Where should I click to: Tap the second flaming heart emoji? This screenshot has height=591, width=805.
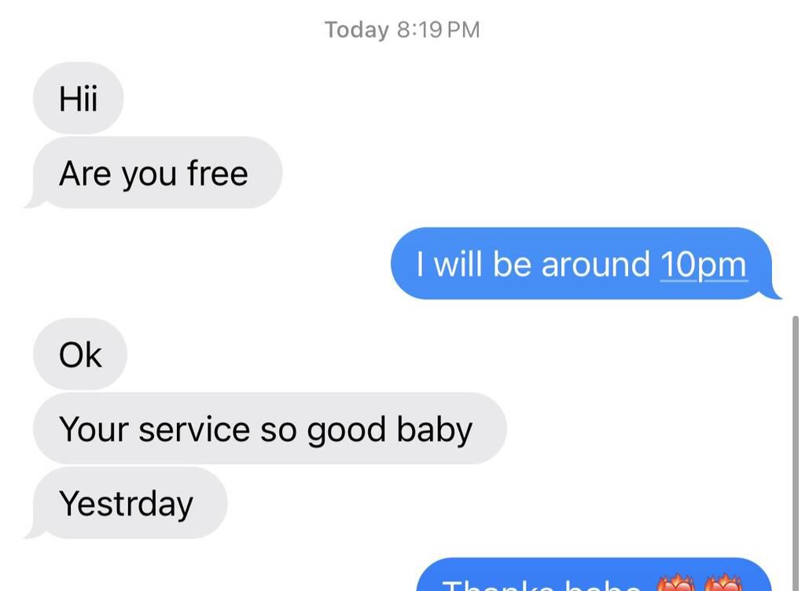click(723, 582)
